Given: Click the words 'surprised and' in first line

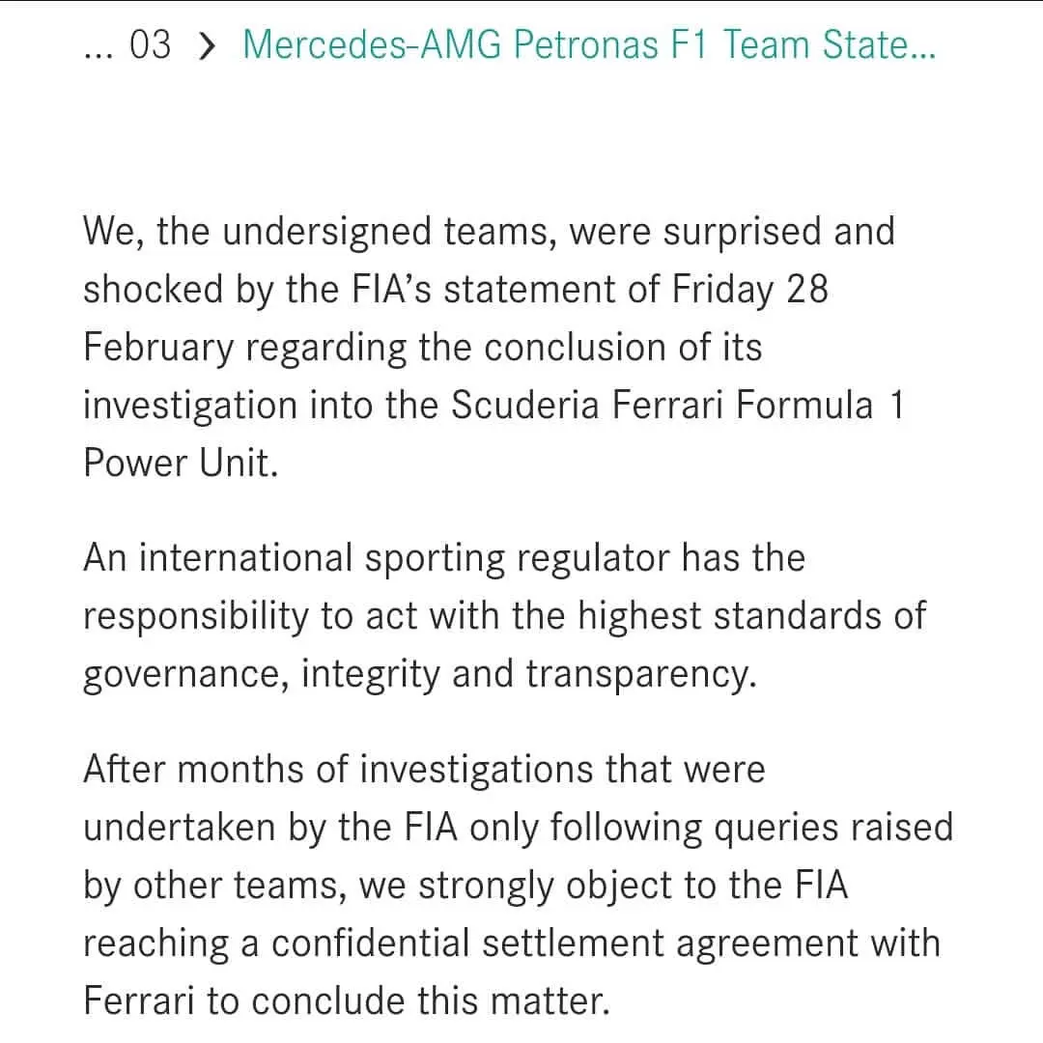Looking at the screenshot, I should [x=779, y=232].
